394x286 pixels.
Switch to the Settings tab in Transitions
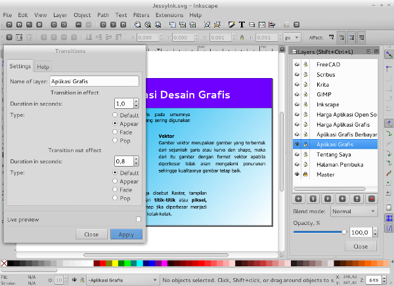20,66
